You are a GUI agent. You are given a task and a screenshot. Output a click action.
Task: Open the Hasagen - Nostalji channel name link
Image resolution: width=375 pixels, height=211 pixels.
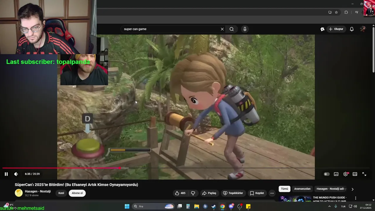coord(38,191)
